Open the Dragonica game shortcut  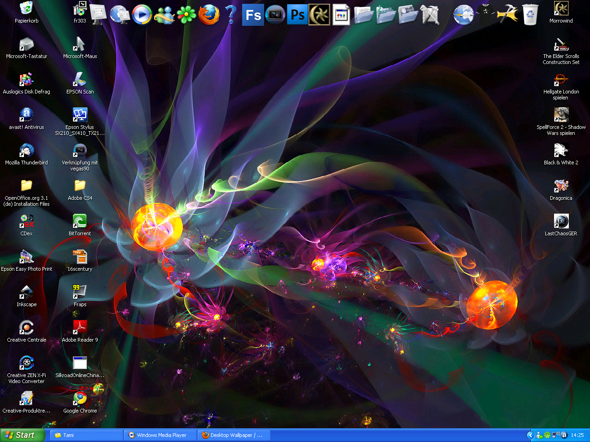tap(561, 186)
